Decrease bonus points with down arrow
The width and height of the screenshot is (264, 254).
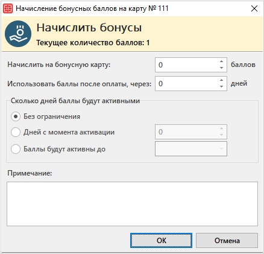pyautogui.click(x=221, y=68)
